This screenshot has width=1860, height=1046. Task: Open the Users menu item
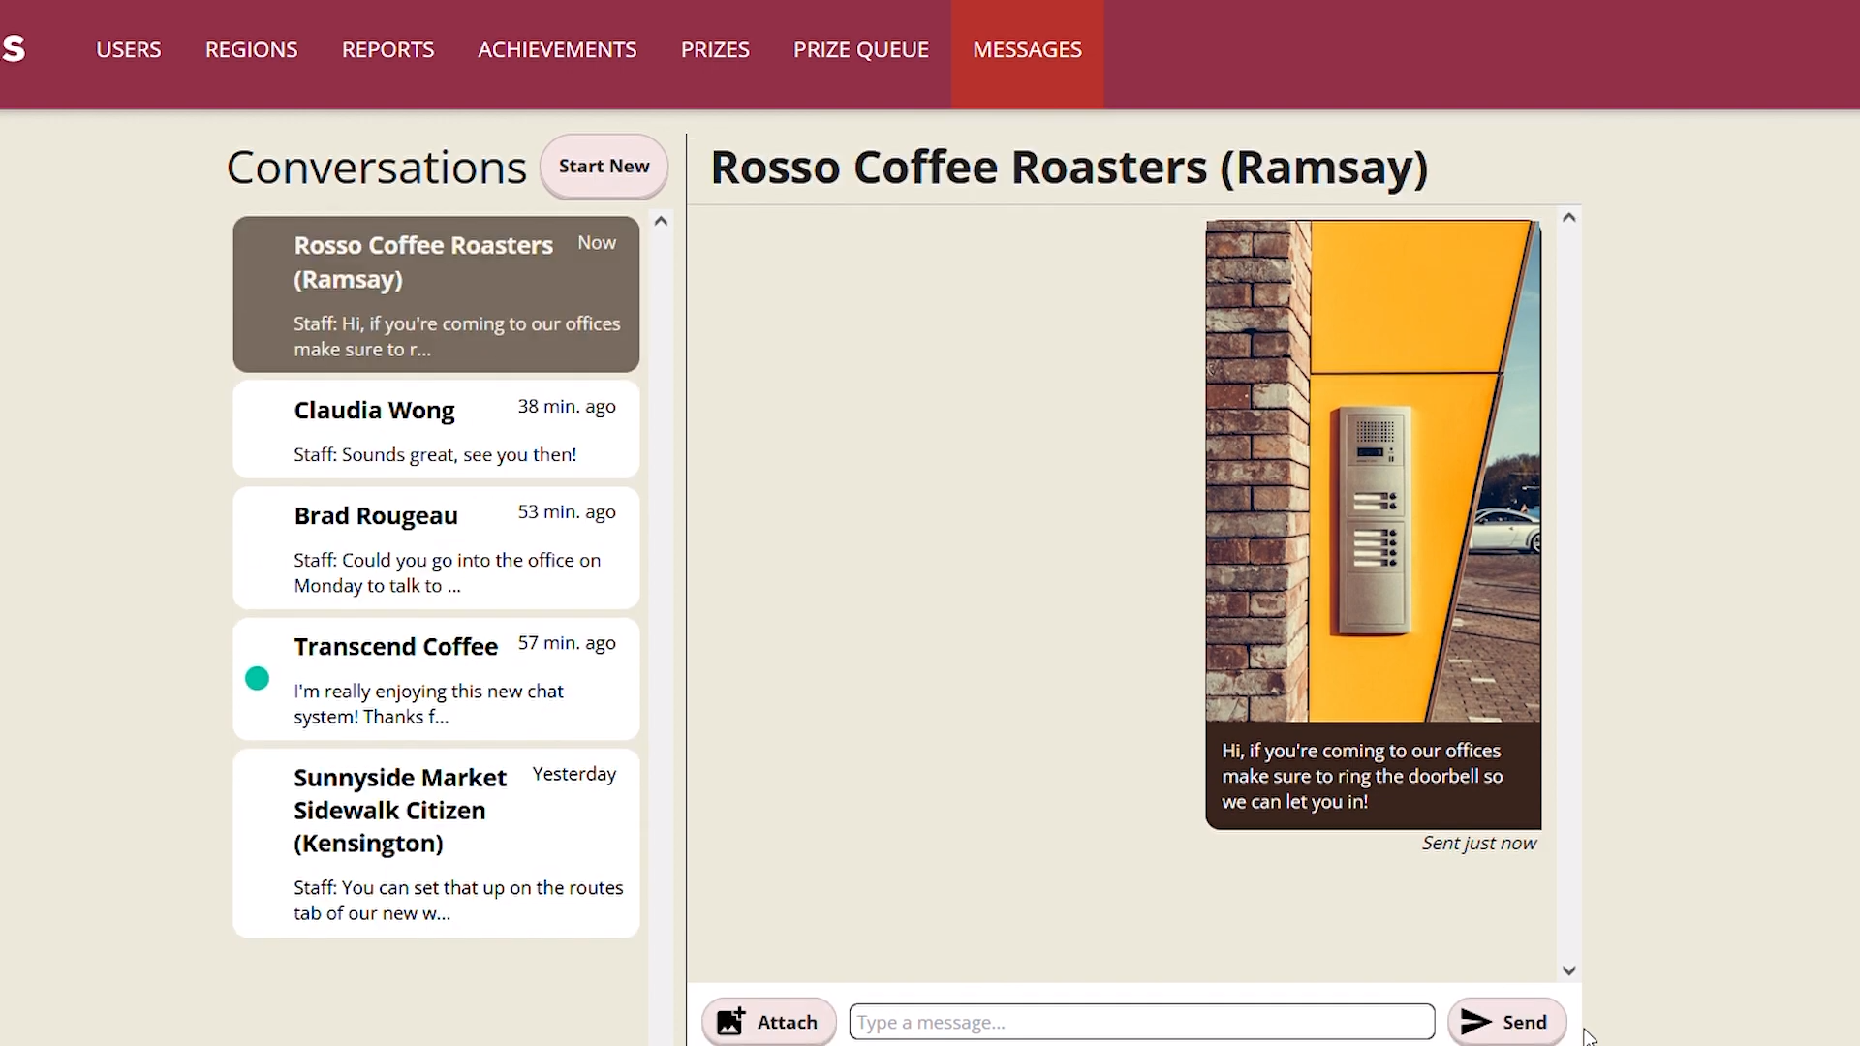click(128, 49)
